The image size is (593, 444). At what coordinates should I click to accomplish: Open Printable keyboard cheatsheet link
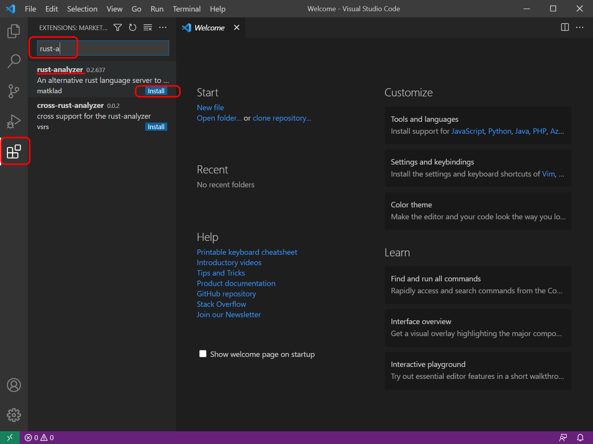coord(247,252)
